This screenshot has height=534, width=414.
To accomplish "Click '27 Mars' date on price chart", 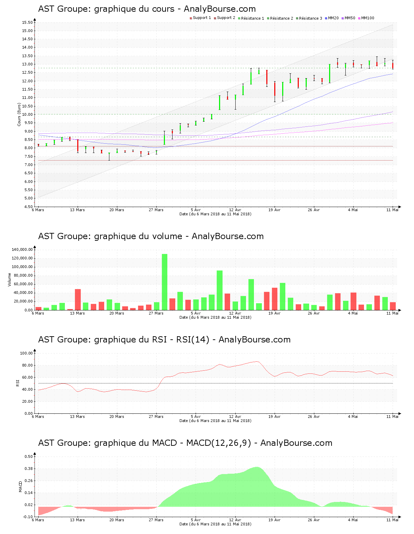I will [156, 210].
